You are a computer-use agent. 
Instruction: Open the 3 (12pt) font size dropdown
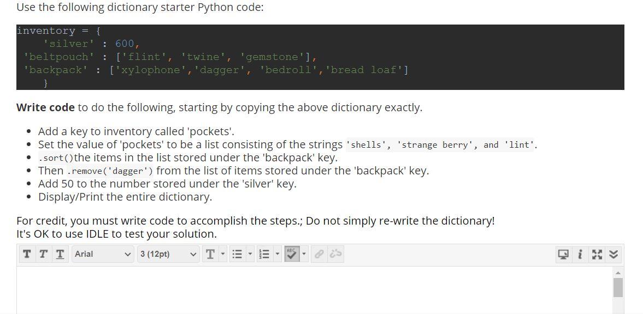(168, 254)
